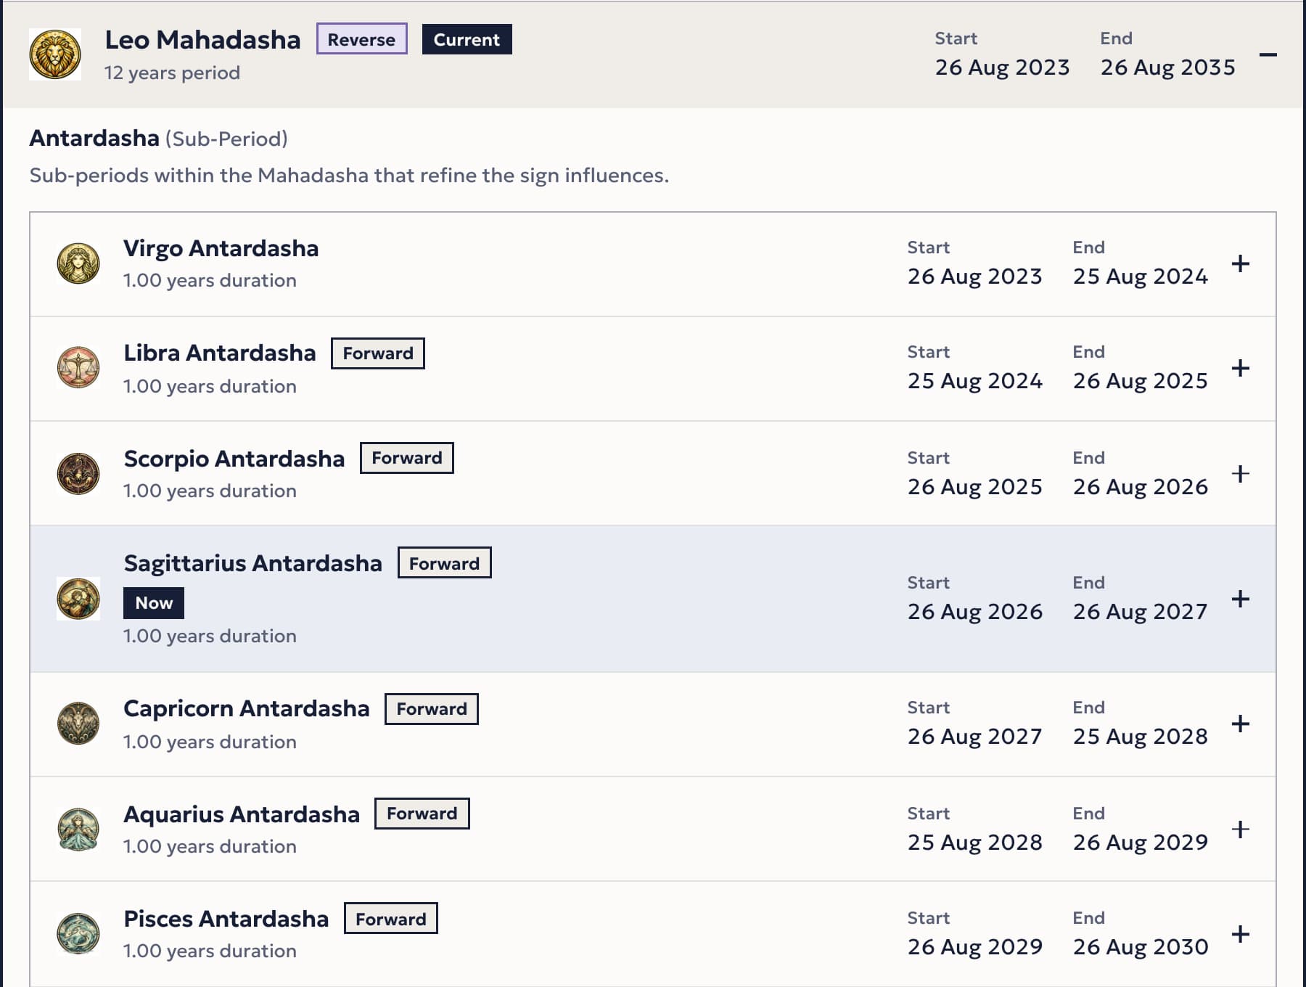The height and width of the screenshot is (987, 1306).
Task: Click the Forward badge next to Libra Antardasha
Action: 378,353
